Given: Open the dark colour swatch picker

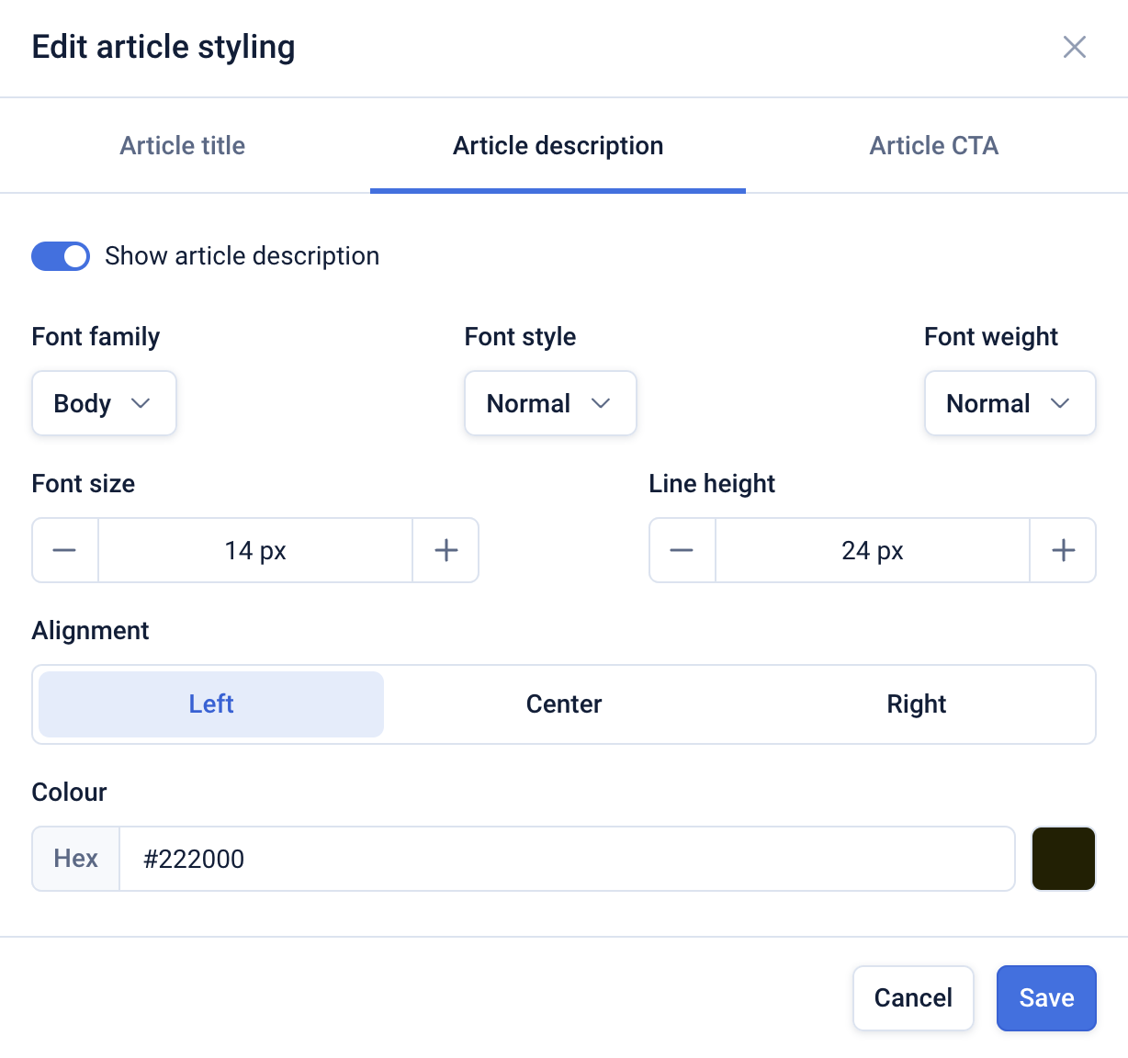Looking at the screenshot, I should click(x=1064, y=859).
